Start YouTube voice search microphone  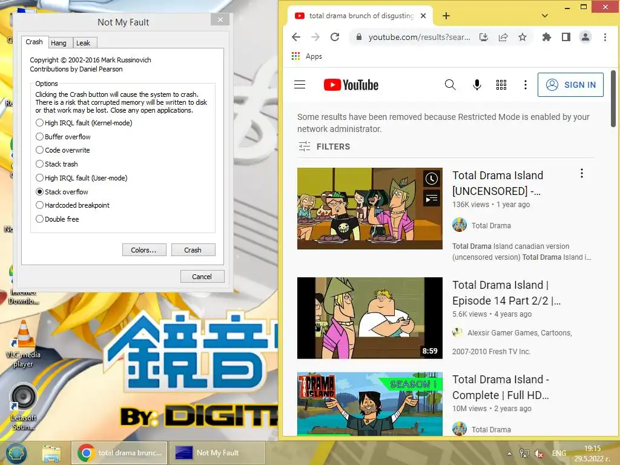point(477,85)
